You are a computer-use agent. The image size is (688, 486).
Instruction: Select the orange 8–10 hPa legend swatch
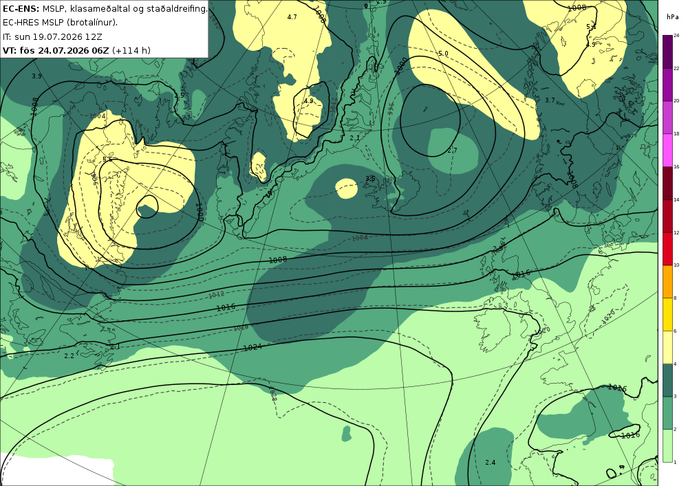(667, 281)
